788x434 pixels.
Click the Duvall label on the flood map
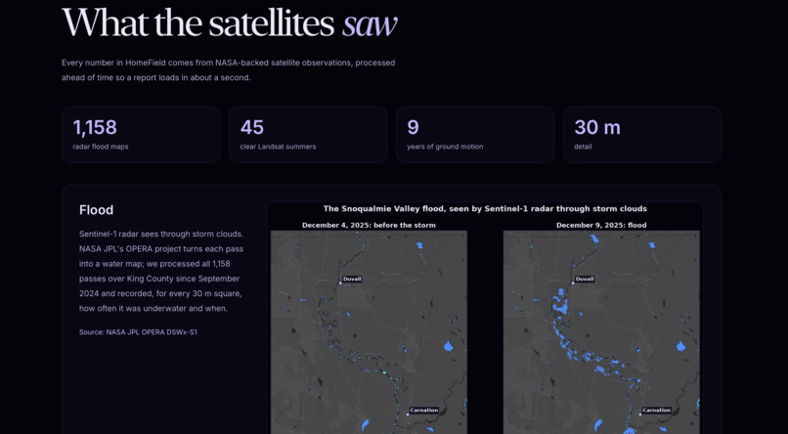(584, 279)
